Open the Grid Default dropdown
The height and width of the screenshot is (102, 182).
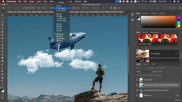(45, 8)
